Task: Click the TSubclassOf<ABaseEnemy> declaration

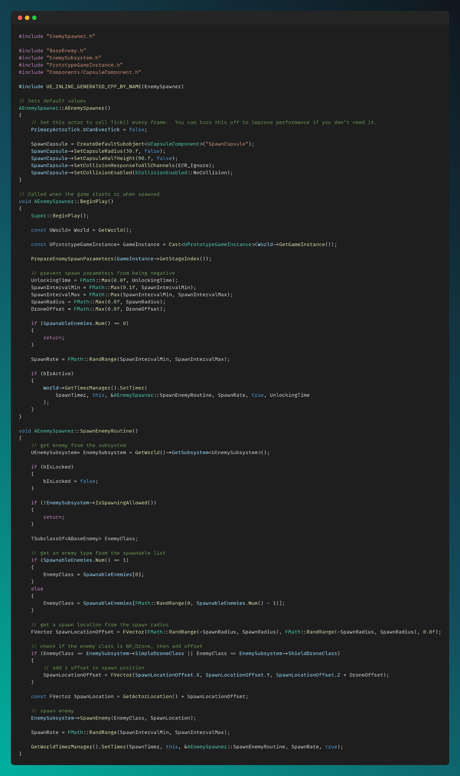Action: pyautogui.click(x=66, y=539)
